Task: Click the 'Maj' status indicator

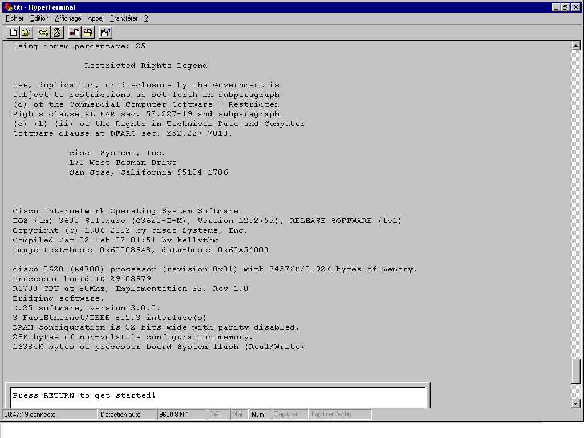Action: [239, 414]
